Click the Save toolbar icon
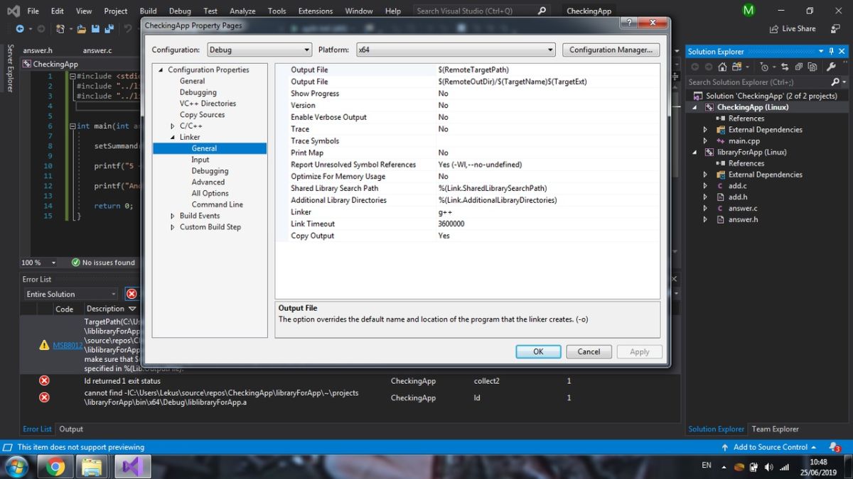 [x=96, y=28]
